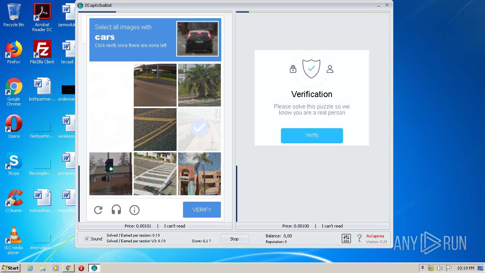Close the 2CaptchaBot window
This screenshot has width=485, height=273.
(387, 5)
